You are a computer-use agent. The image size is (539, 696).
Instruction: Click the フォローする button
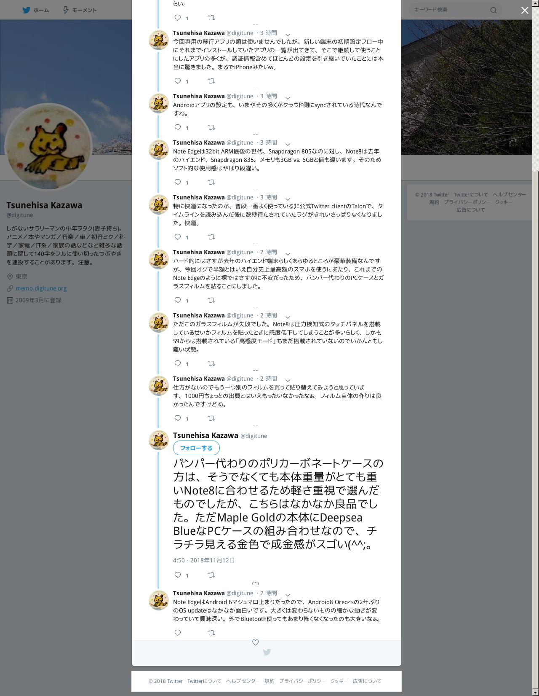[196, 448]
